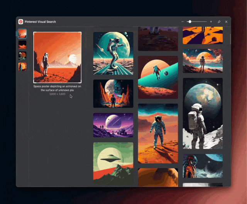Close the Pinterest Visual Search window
This screenshot has height=204, width=247.
pos(226,22)
